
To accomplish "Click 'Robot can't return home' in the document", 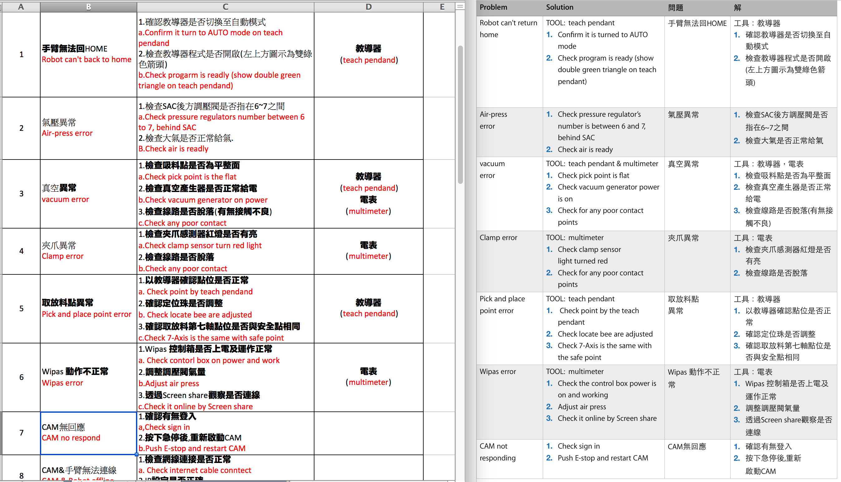I will click(508, 29).
